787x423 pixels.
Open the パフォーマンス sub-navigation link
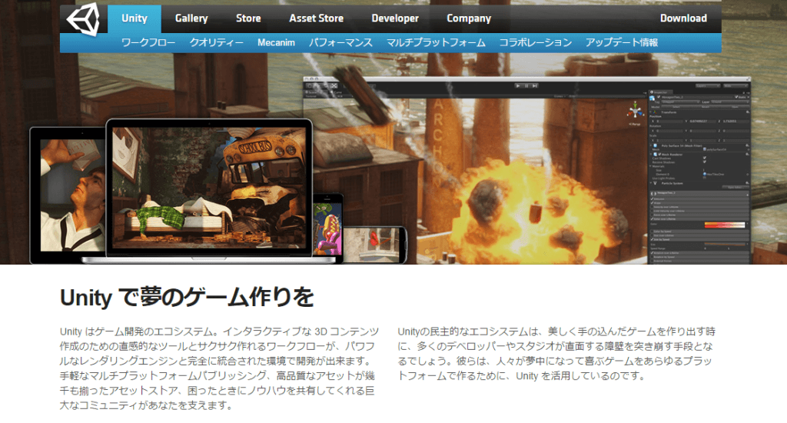point(340,43)
